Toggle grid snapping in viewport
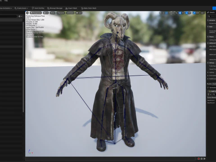216x162 pixels. (180, 13)
